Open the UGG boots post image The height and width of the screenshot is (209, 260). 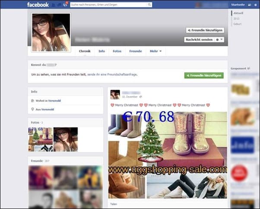pos(168,155)
